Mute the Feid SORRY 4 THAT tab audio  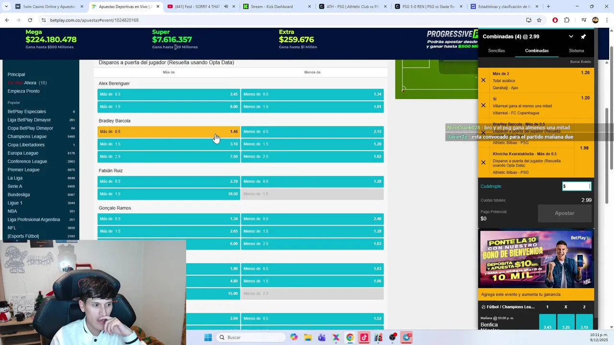pos(226,7)
